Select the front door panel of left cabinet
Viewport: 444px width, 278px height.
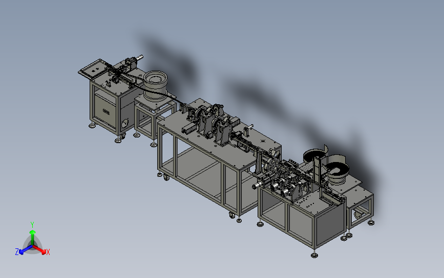coord(105,111)
